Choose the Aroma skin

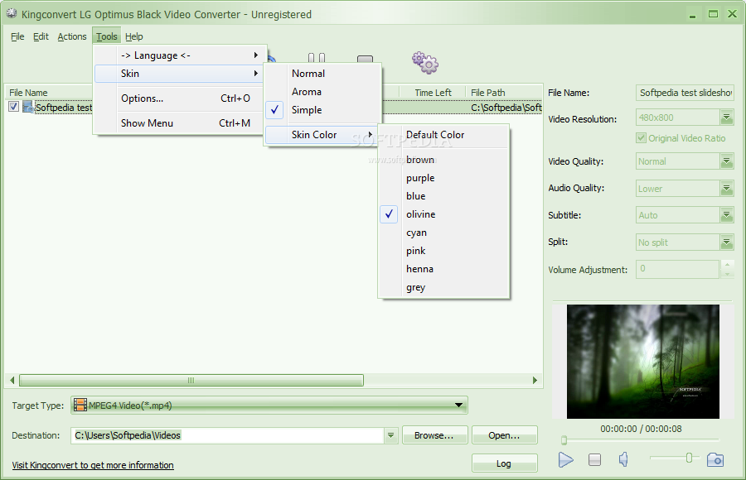(x=323, y=92)
